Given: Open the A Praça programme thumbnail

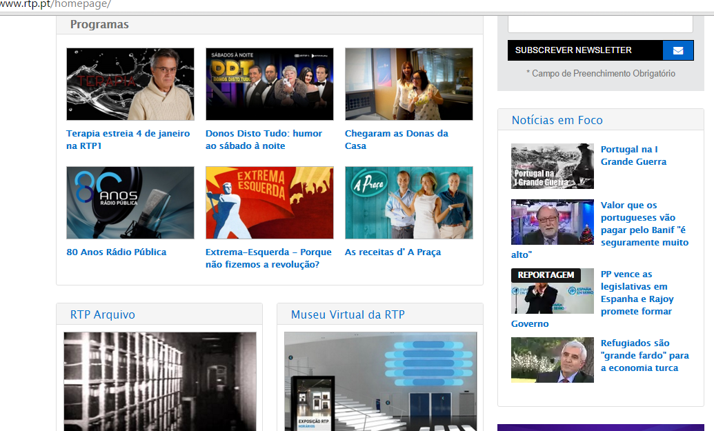Looking at the screenshot, I should pos(409,203).
